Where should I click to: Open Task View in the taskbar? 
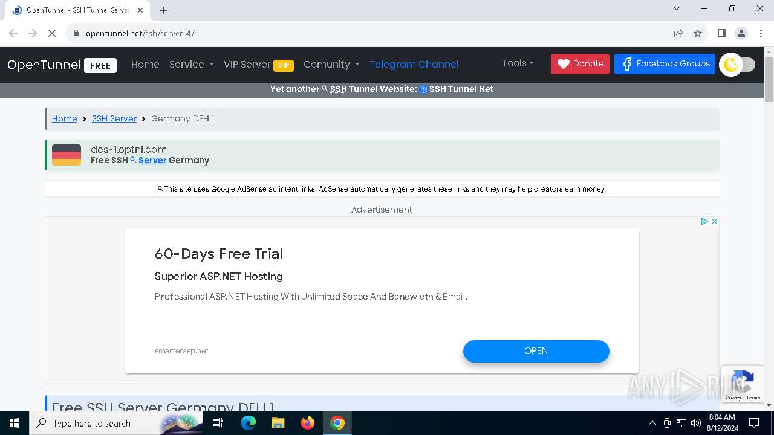[218, 423]
